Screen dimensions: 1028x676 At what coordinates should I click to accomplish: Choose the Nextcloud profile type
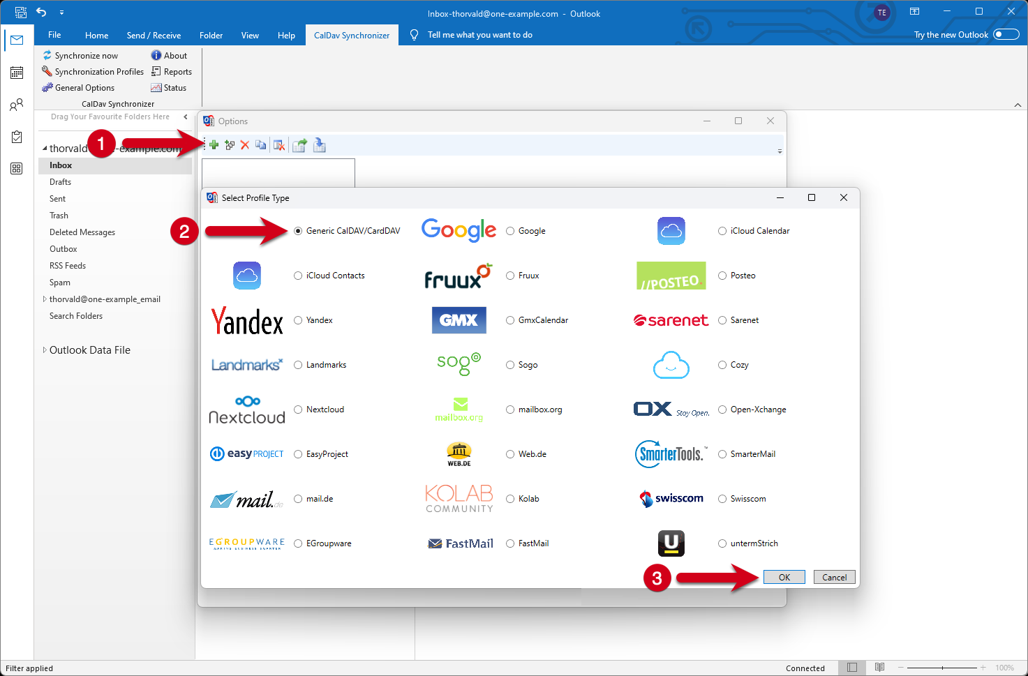point(298,410)
